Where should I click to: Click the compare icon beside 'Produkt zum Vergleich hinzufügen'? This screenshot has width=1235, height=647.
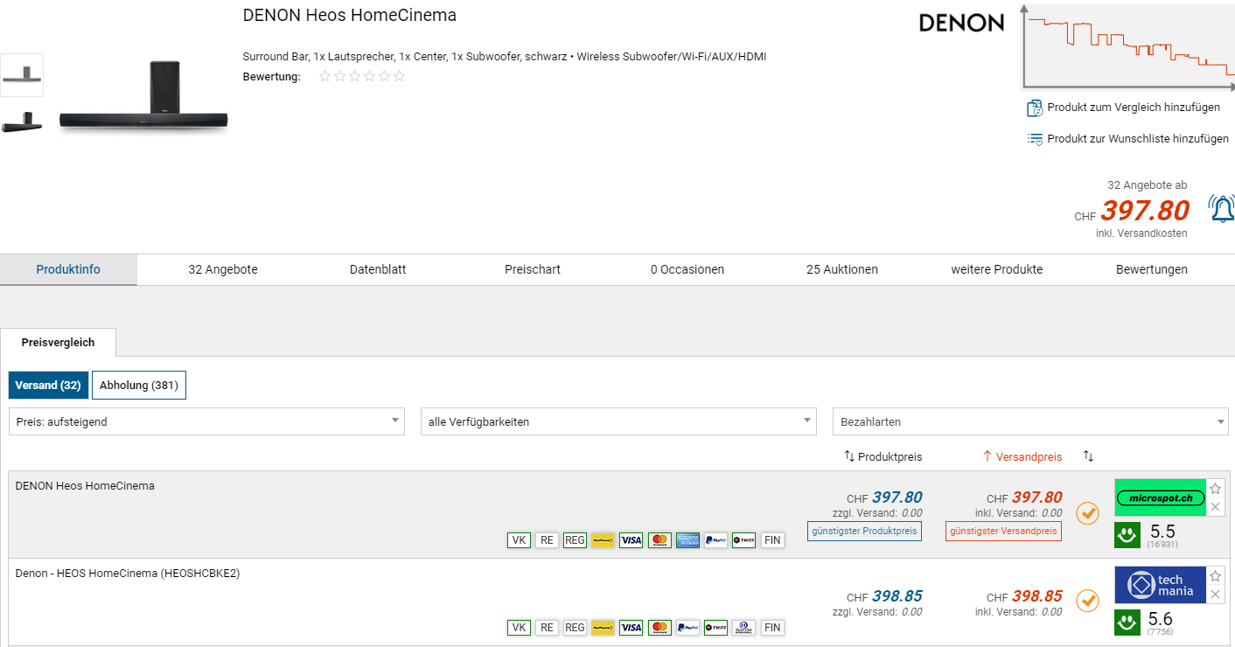[1035, 108]
